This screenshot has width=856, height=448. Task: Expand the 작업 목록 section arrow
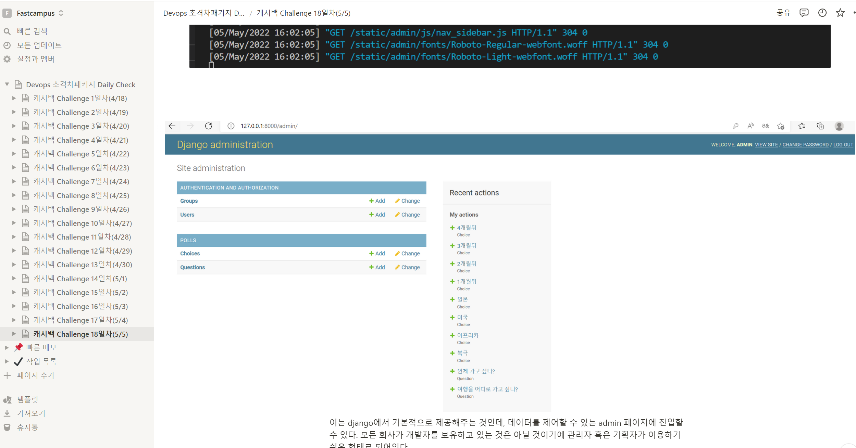pos(7,361)
